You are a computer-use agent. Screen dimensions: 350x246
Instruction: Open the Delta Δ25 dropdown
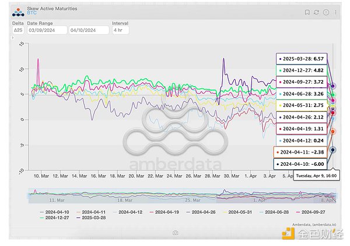pos(17,30)
